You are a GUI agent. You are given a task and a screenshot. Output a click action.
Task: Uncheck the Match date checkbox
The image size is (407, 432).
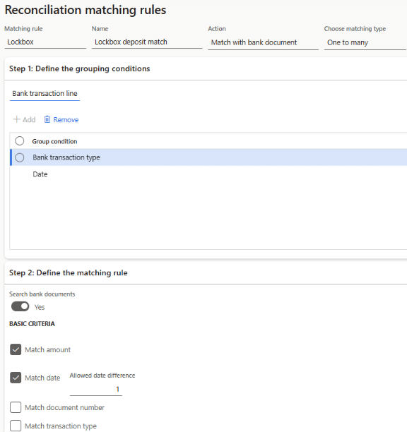16,378
